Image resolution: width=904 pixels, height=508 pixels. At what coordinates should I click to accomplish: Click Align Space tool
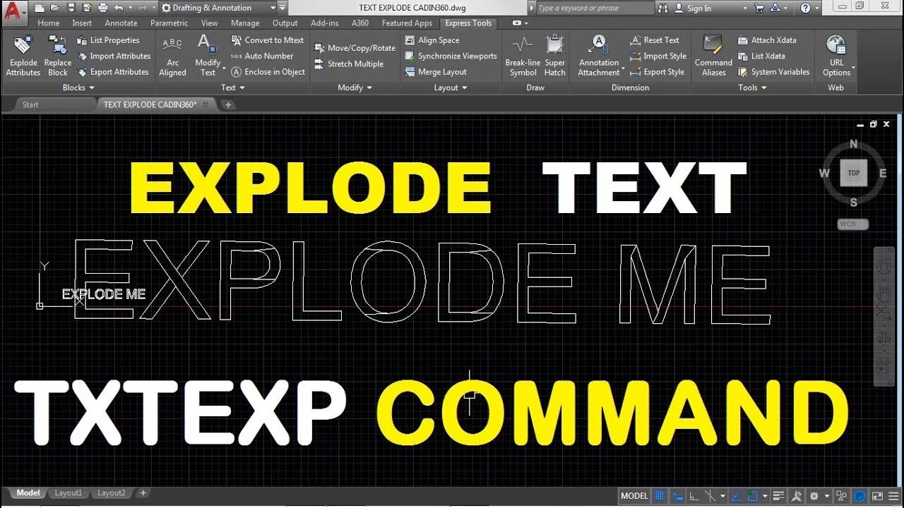[432, 40]
